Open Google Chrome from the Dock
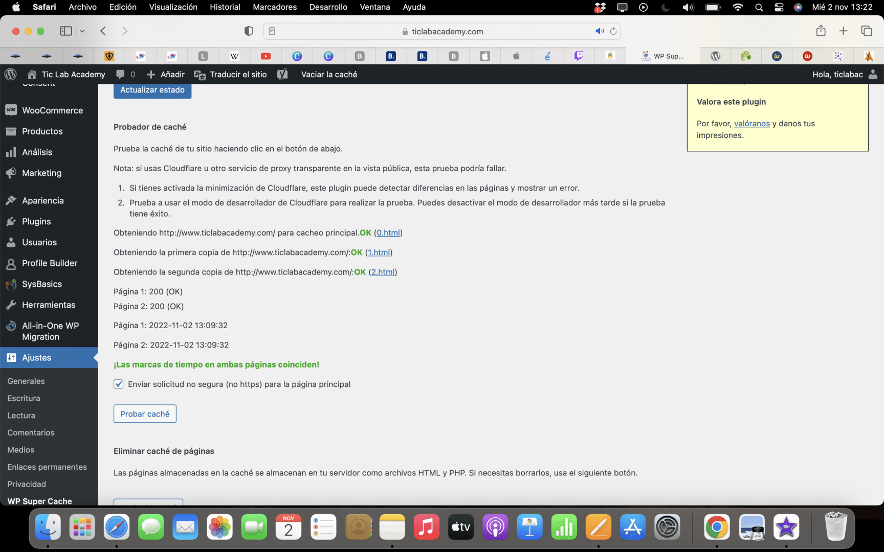Viewport: 884px width, 552px height. [717, 527]
